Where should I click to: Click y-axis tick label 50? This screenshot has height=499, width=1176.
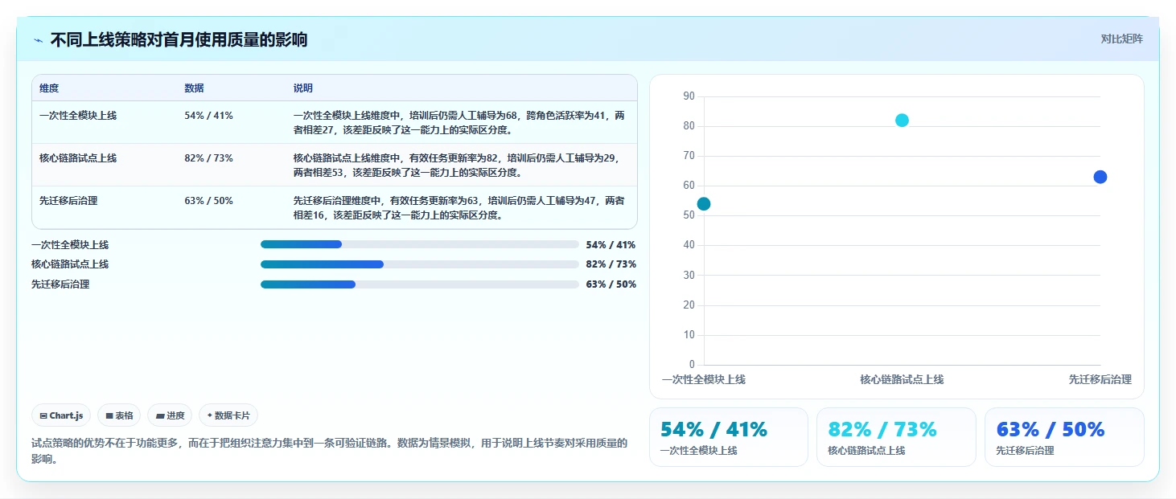click(689, 215)
